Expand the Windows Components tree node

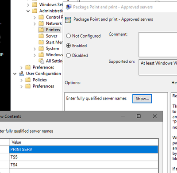click(x=35, y=55)
